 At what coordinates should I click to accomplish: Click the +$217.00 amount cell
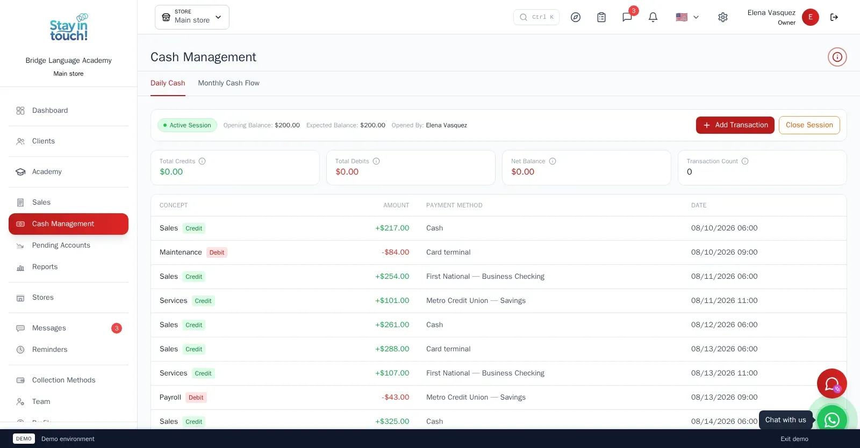pos(392,228)
